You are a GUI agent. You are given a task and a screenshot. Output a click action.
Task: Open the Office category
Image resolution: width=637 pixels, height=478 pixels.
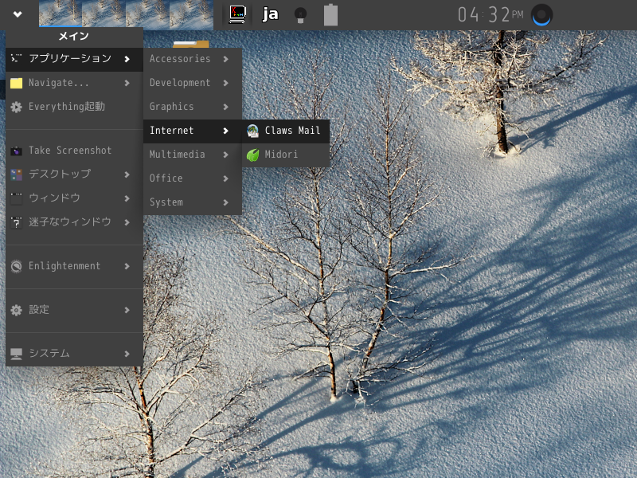(193, 178)
